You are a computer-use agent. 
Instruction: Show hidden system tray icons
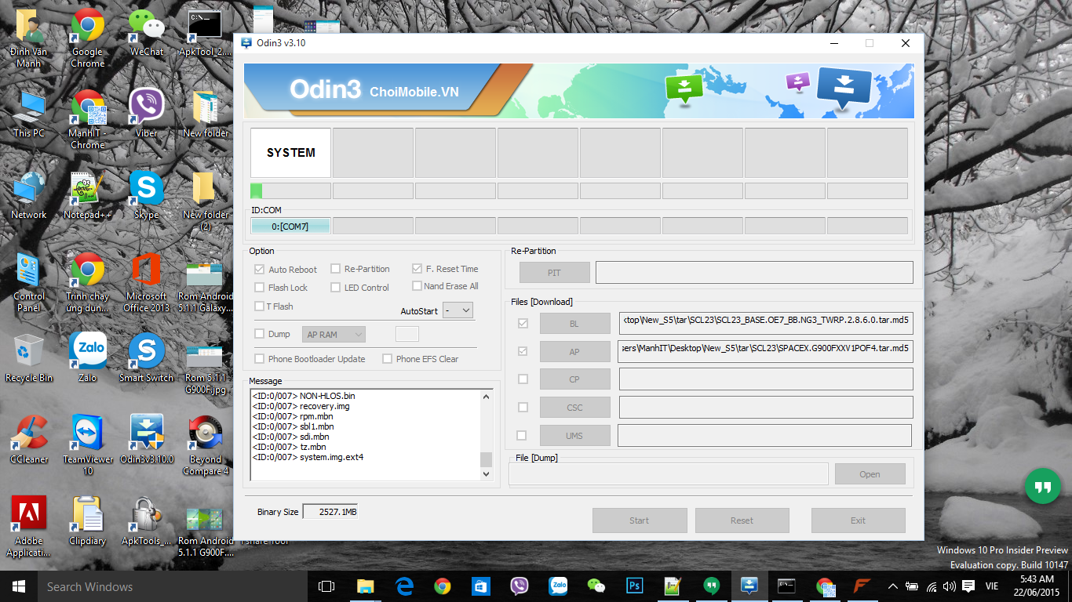pyautogui.click(x=892, y=586)
